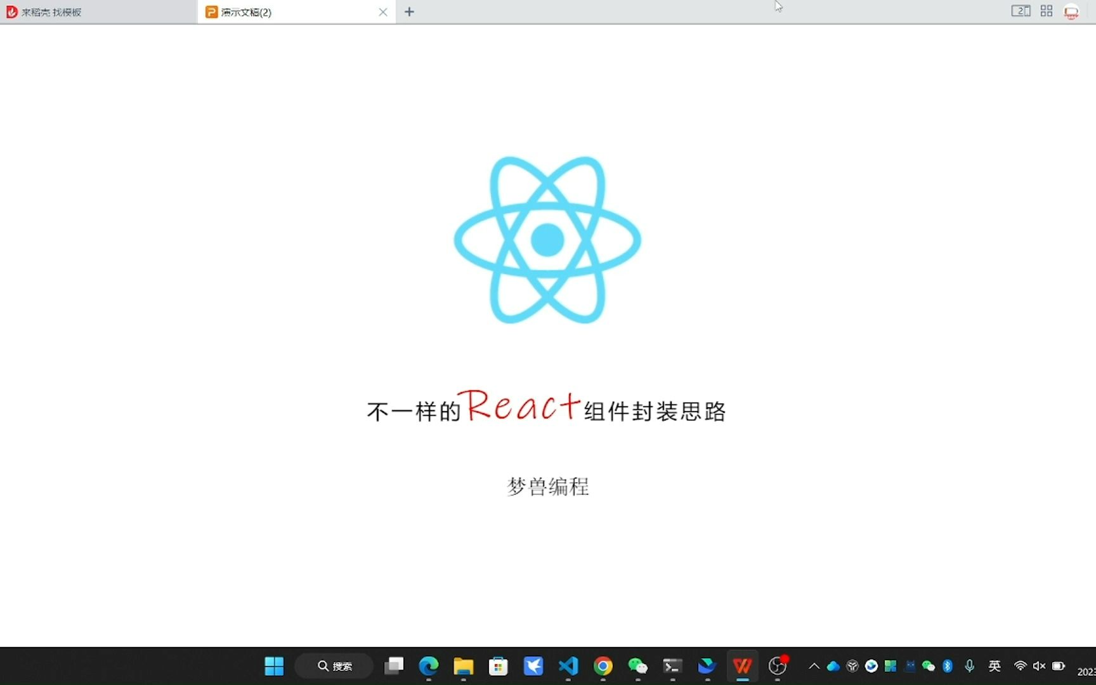
Task: Click the muted volume tray icon
Action: click(x=1039, y=666)
